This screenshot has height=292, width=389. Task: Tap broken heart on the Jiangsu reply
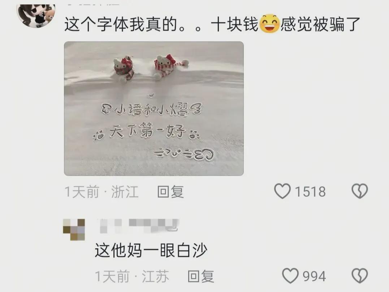[359, 276]
